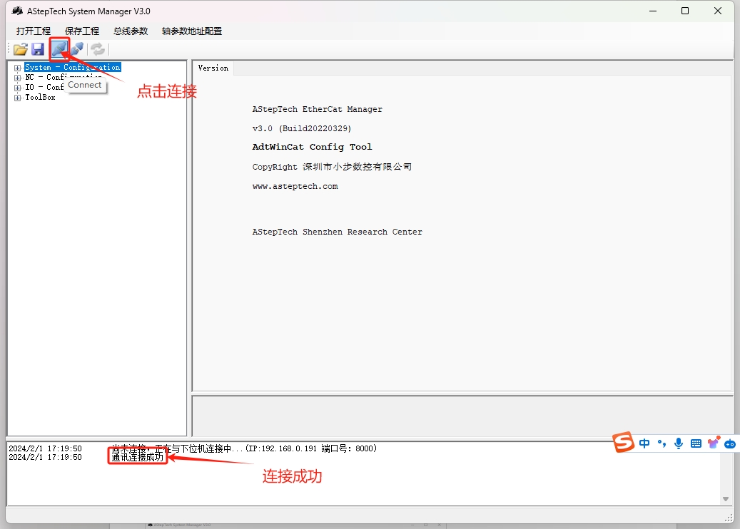Click the 通讯连接成功 log message
Viewport: 740px width, 529px height.
pyautogui.click(x=137, y=457)
